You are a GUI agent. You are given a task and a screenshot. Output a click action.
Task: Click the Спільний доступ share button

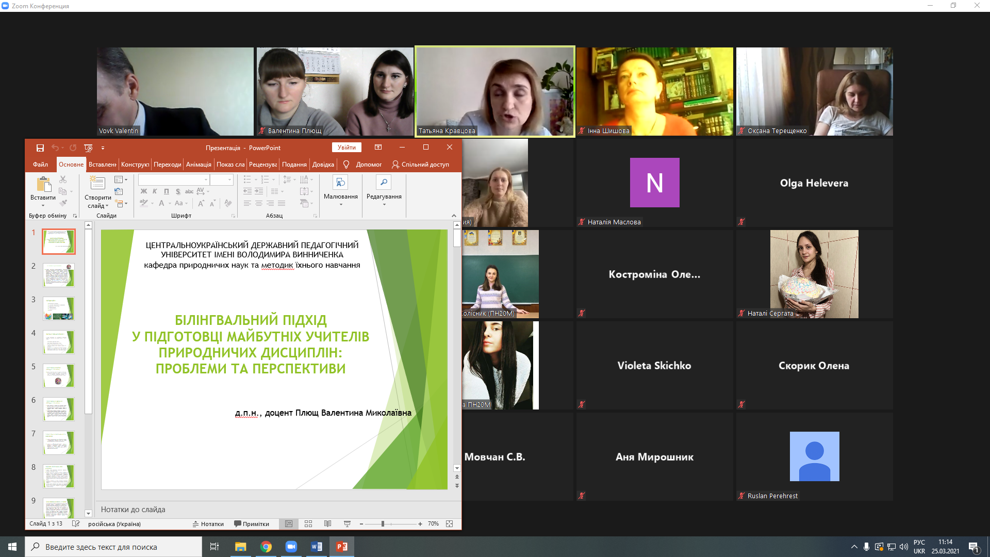point(420,165)
